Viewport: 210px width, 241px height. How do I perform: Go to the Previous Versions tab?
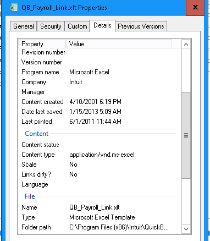(141, 26)
